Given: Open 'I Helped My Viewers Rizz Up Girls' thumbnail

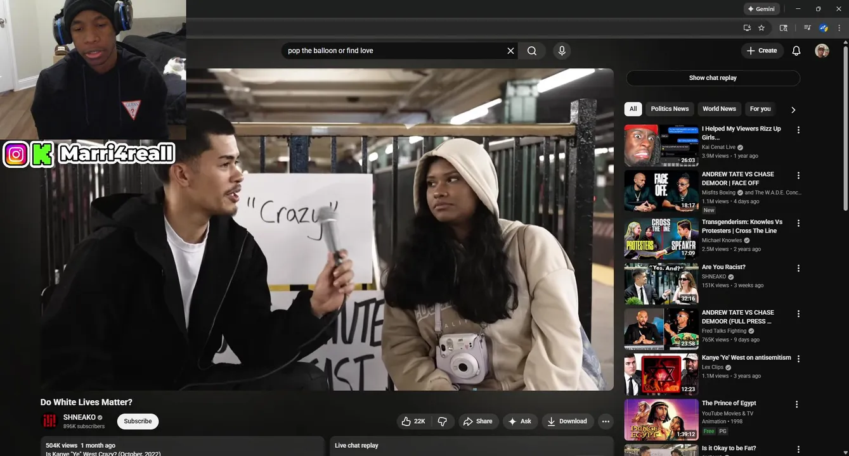Looking at the screenshot, I should coord(661,145).
